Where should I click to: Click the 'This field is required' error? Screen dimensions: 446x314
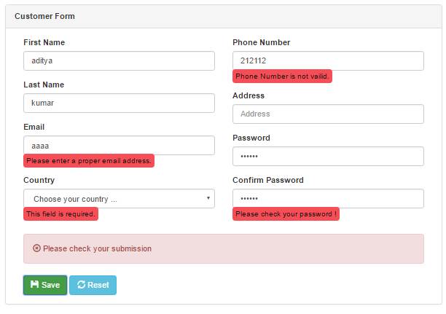(x=60, y=214)
